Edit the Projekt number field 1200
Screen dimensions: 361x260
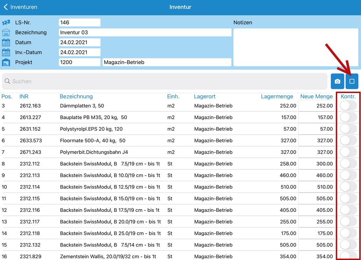pyautogui.click(x=79, y=62)
